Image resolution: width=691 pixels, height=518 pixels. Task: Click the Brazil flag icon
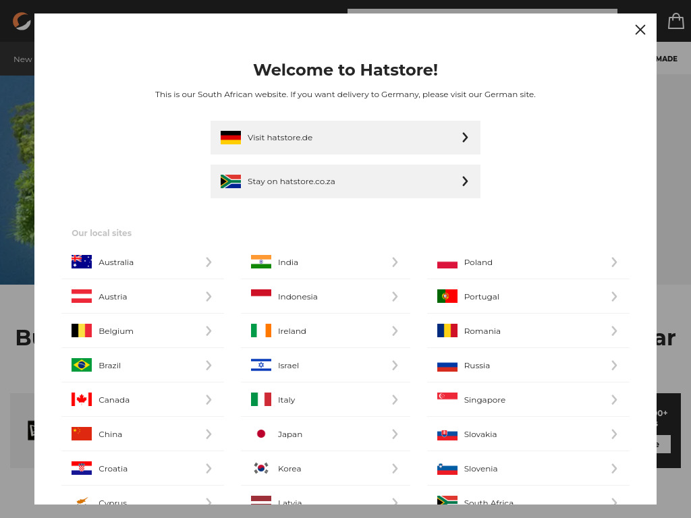82,365
